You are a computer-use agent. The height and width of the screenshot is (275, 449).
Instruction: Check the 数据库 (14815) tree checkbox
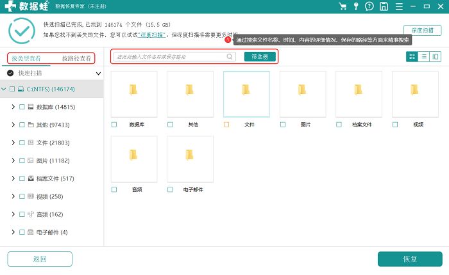point(22,107)
